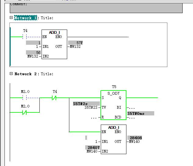The image size is (193, 166).
Task: Select the M2.0 normally closed contact
Action: (x=24, y=112)
